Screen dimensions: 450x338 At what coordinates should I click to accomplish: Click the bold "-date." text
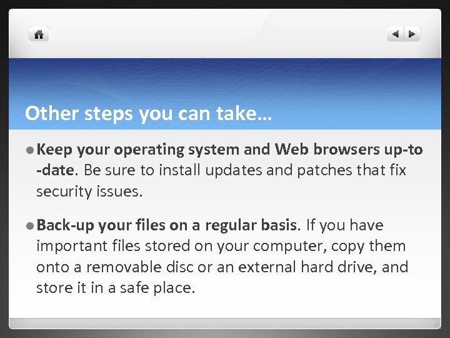(x=57, y=170)
